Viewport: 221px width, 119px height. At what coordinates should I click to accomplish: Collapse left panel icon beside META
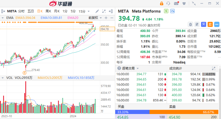[x=3, y=11]
